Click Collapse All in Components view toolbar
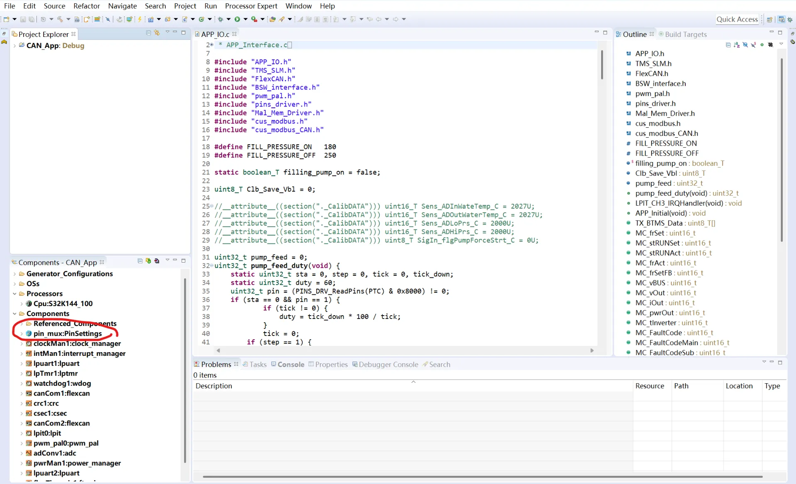The image size is (796, 484). [140, 261]
